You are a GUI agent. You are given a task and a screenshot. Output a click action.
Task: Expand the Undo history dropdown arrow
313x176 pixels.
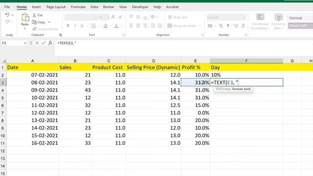13,15
